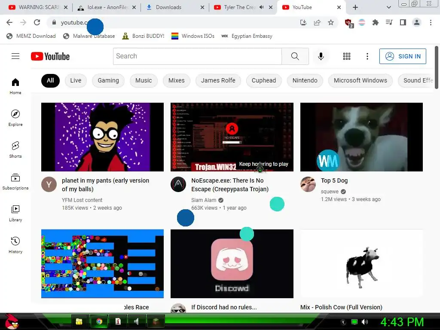The image size is (440, 330).
Task: Click the taskbar volume speaker tray icon
Action: (x=364, y=322)
